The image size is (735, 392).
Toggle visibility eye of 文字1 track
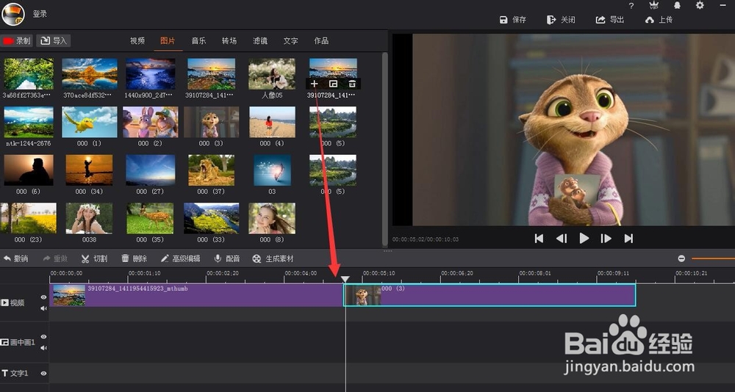pos(43,373)
